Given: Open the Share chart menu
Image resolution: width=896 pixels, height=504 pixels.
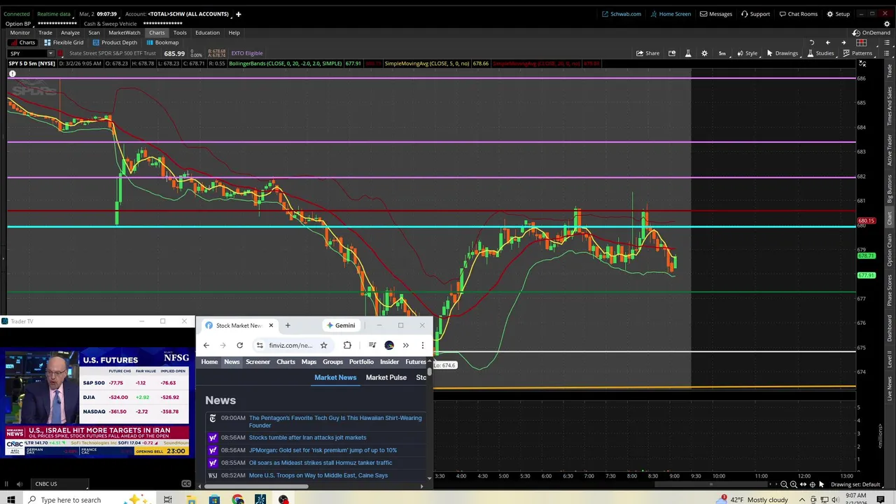Looking at the screenshot, I should pyautogui.click(x=647, y=53).
